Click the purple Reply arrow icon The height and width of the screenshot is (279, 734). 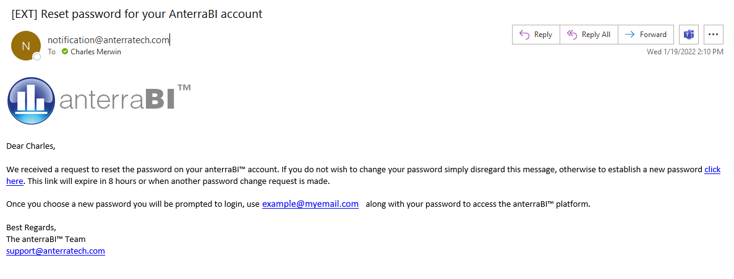pos(524,35)
